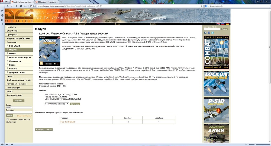Viewport: 271px width, 146px height.
Task: Open Видео submenu under Загрузки
Action: [19, 65]
